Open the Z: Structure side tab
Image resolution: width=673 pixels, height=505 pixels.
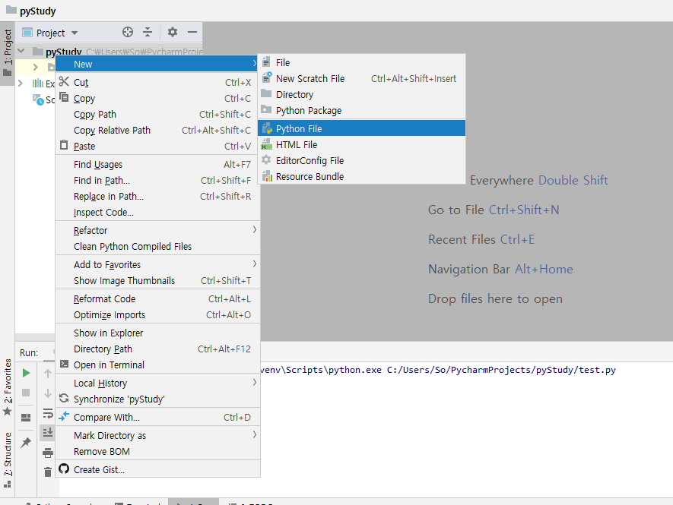[8, 460]
